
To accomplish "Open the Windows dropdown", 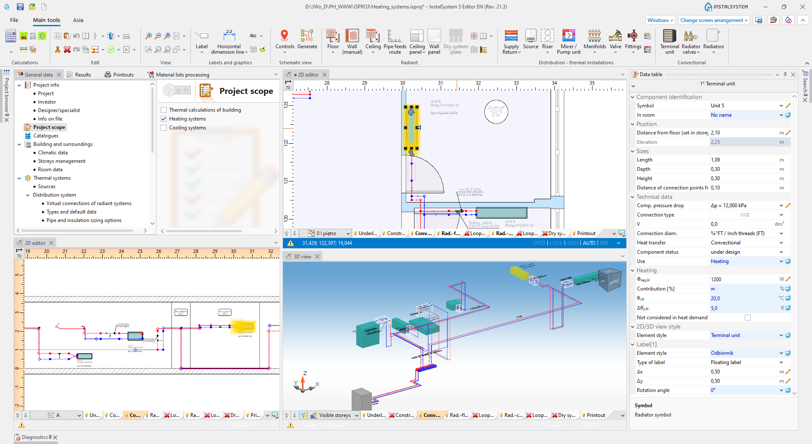I will (x=660, y=20).
